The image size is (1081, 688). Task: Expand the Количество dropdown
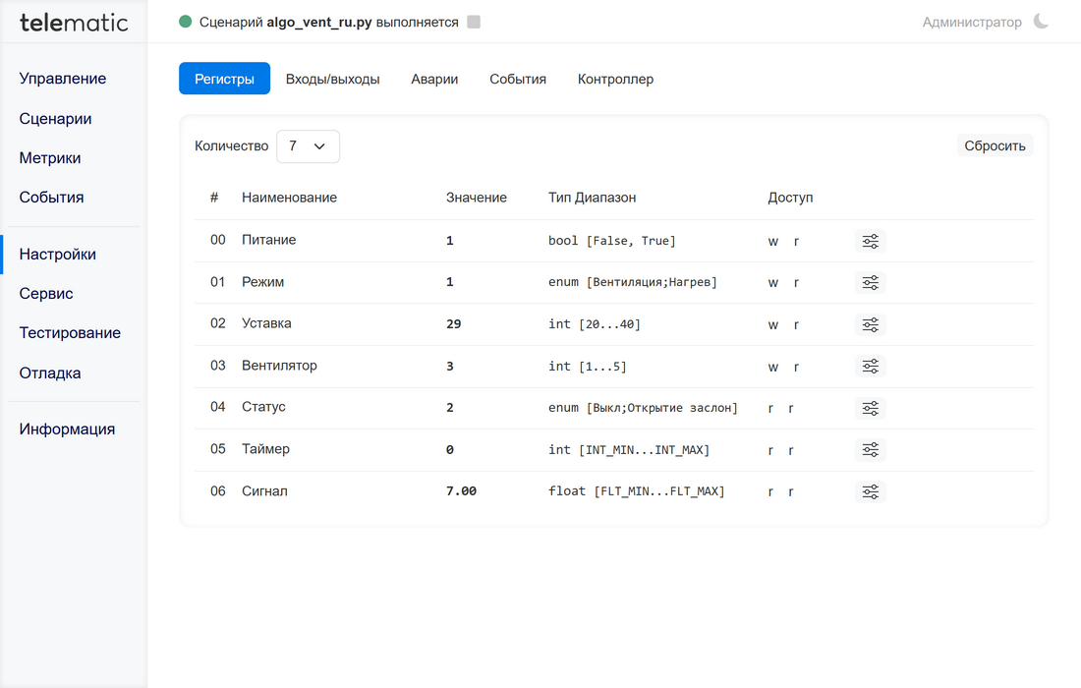pos(308,146)
